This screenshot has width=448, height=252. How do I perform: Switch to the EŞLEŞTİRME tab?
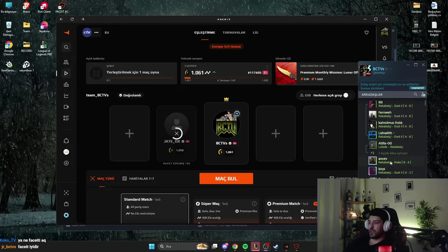205,33
